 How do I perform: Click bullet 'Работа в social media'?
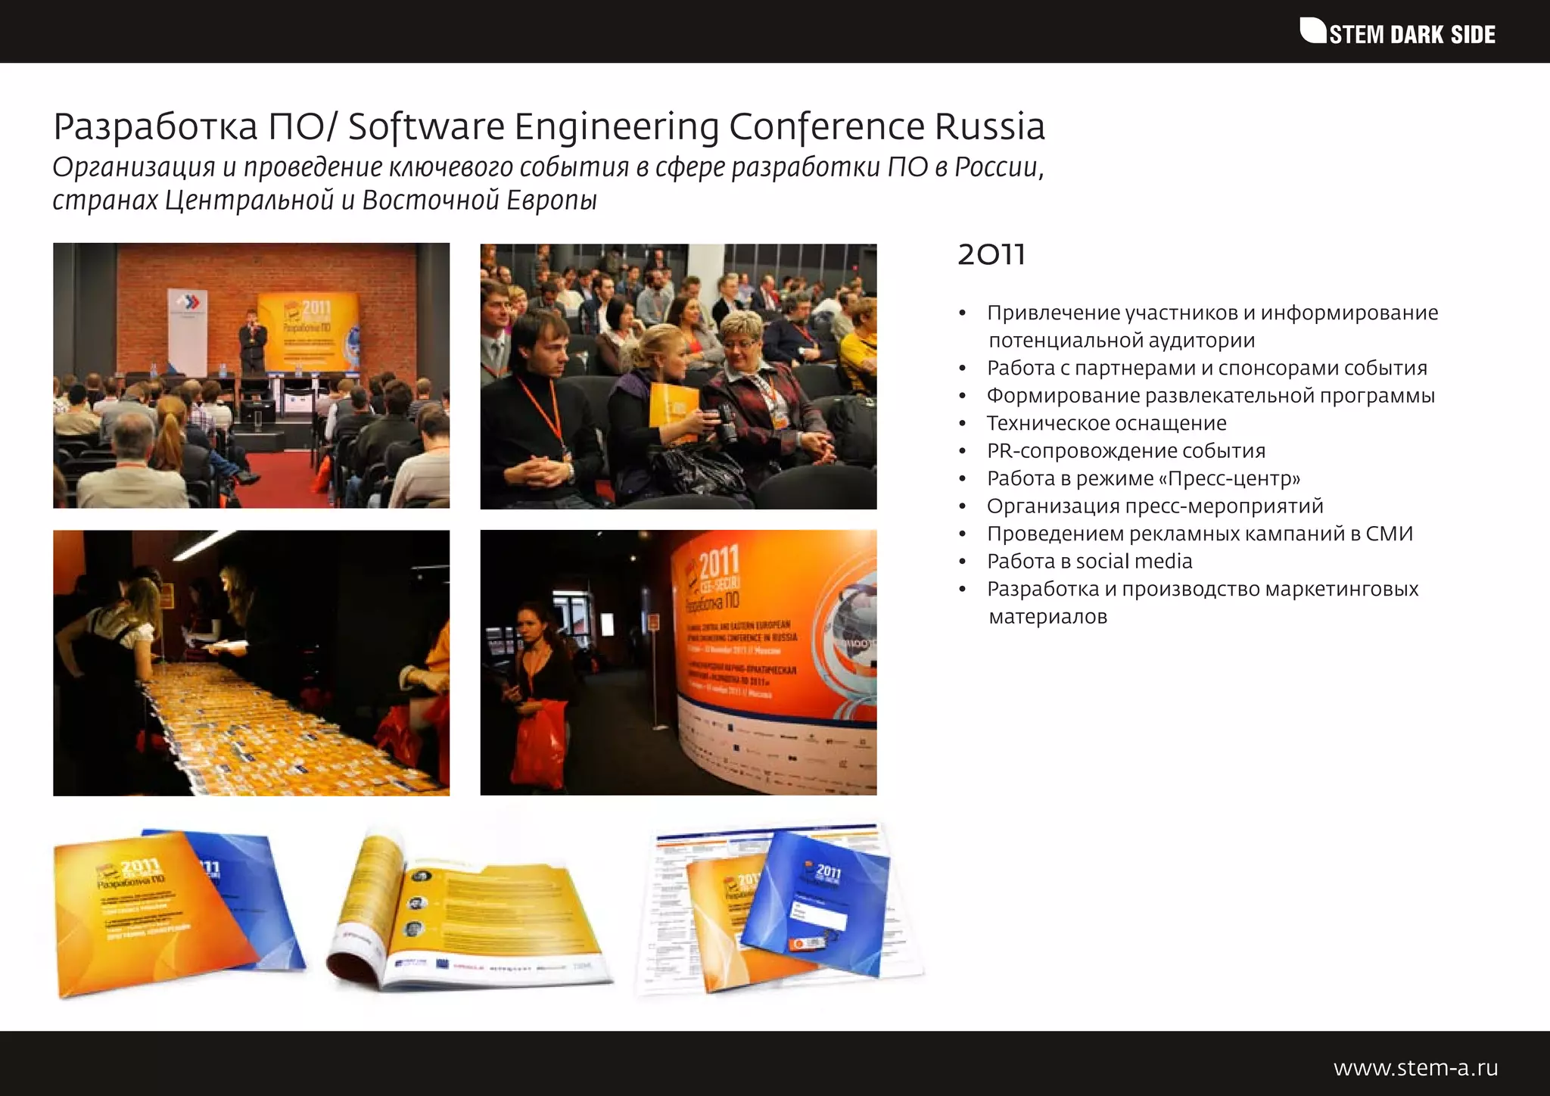(x=1090, y=561)
